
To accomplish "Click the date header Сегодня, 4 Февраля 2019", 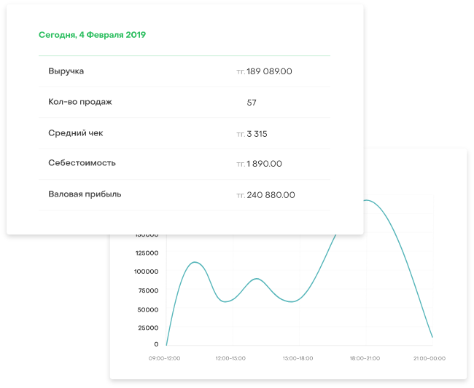I will (x=92, y=35).
